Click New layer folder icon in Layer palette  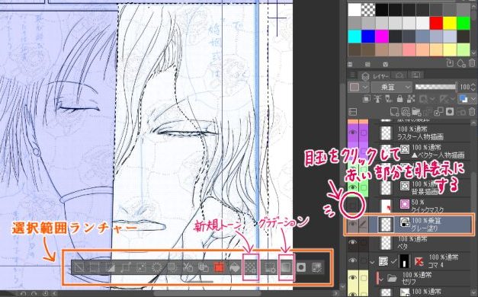click(x=416, y=112)
